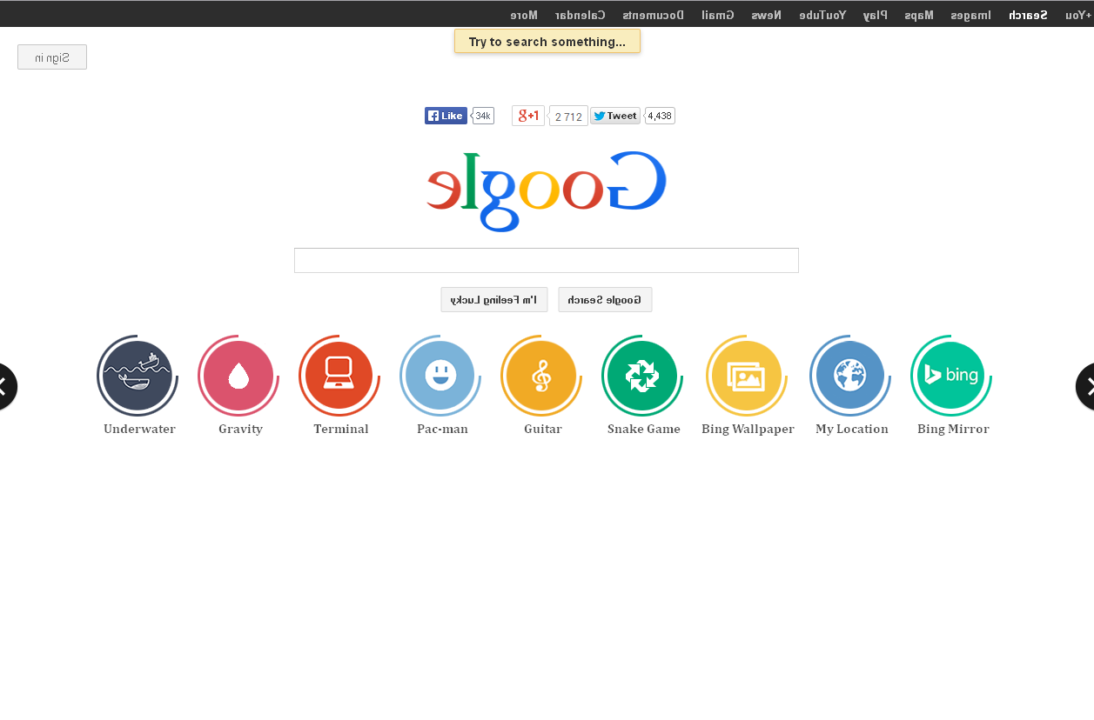Launch the Snake Game recycle icon

click(x=642, y=376)
